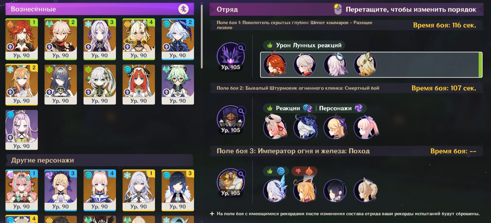Click battlefield 1 highlighted team row
The height and width of the screenshot is (223, 491).
click(x=371, y=65)
